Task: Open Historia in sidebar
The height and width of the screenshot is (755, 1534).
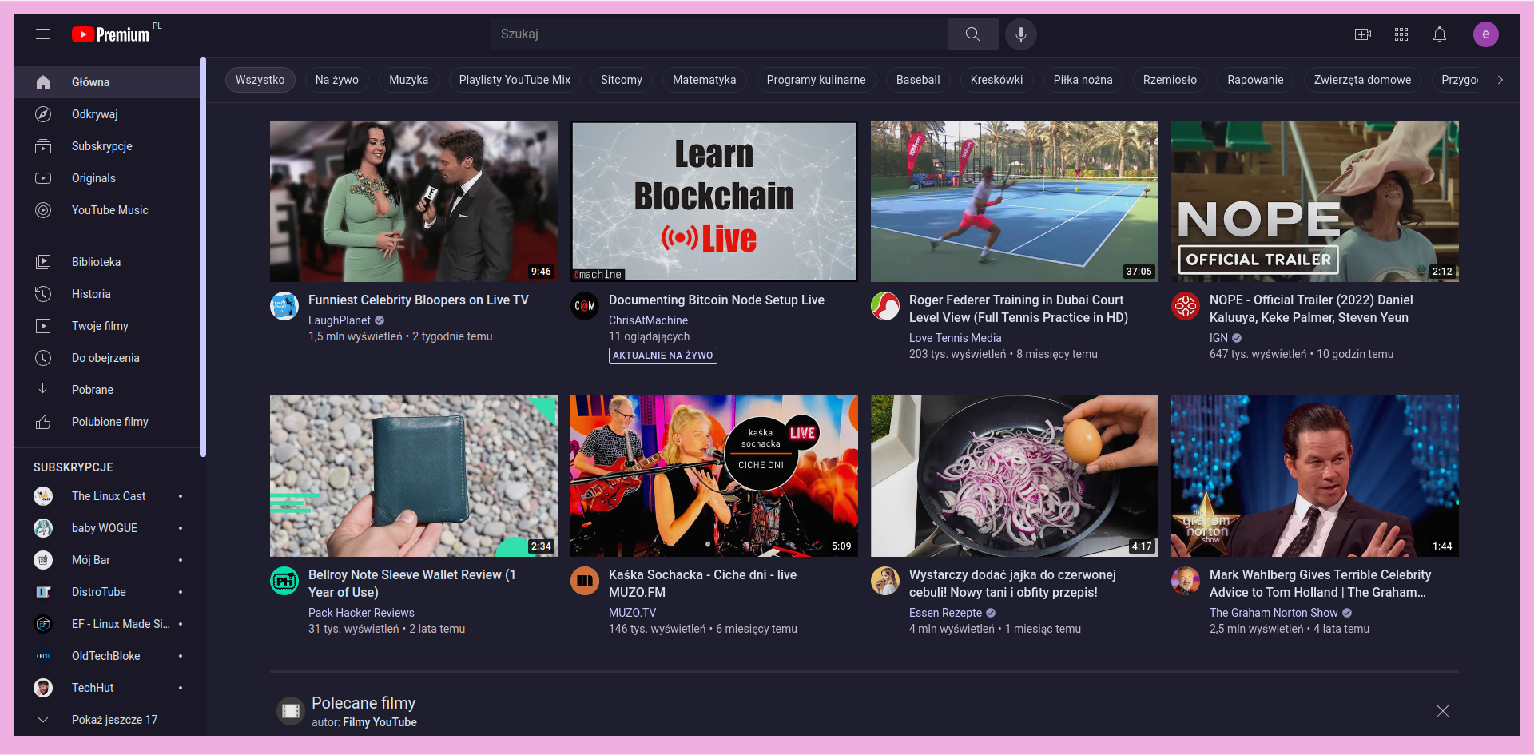Action: (107, 294)
